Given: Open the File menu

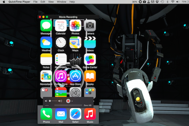Looking at the screenshot, I should (x=35, y=2).
